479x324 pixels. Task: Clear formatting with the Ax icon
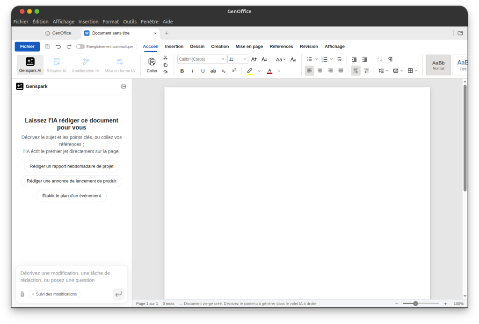coord(293,59)
